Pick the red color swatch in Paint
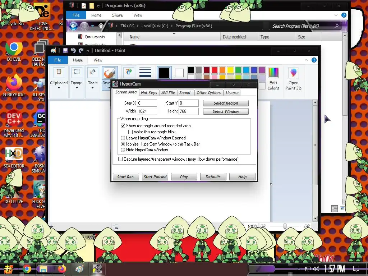This screenshot has height=276, width=368. pyautogui.click(x=215, y=70)
